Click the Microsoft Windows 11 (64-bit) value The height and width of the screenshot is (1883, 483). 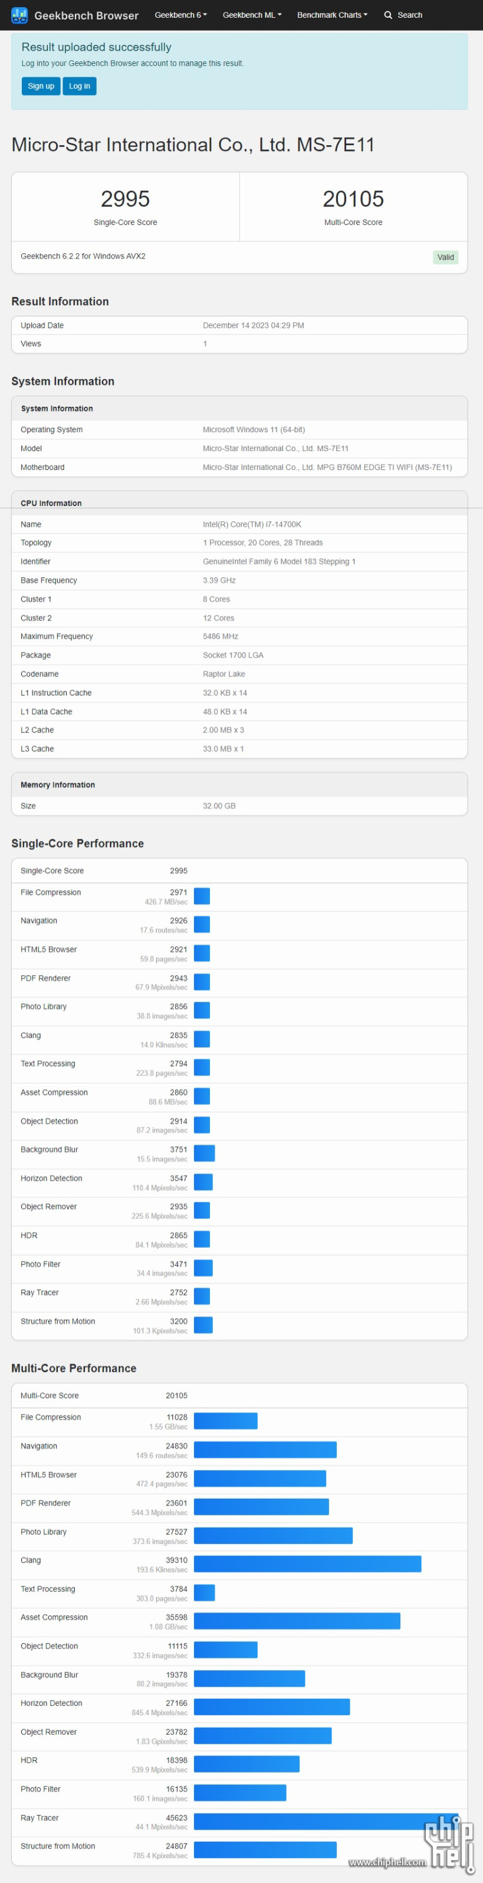(254, 430)
